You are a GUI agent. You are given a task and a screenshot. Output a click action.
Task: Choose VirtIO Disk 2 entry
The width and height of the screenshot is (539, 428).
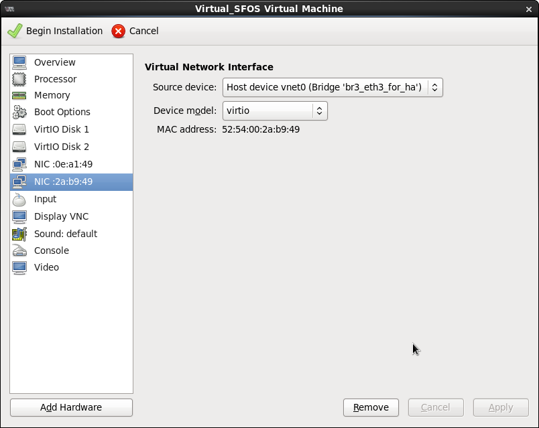(x=61, y=147)
